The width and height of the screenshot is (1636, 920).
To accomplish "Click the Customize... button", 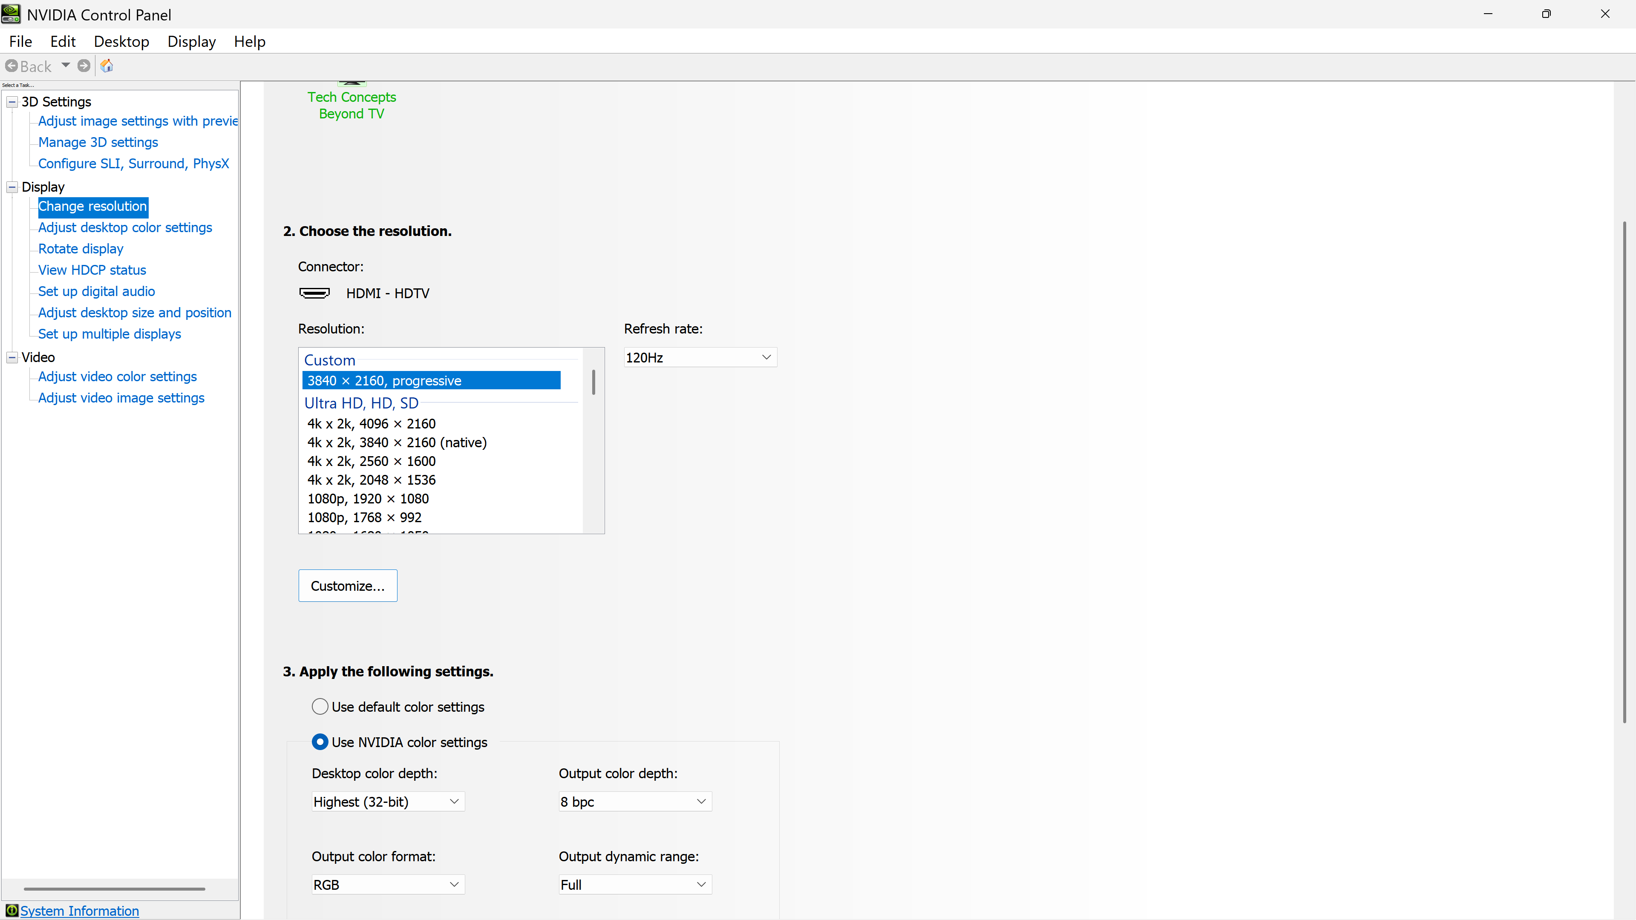I will 348,585.
